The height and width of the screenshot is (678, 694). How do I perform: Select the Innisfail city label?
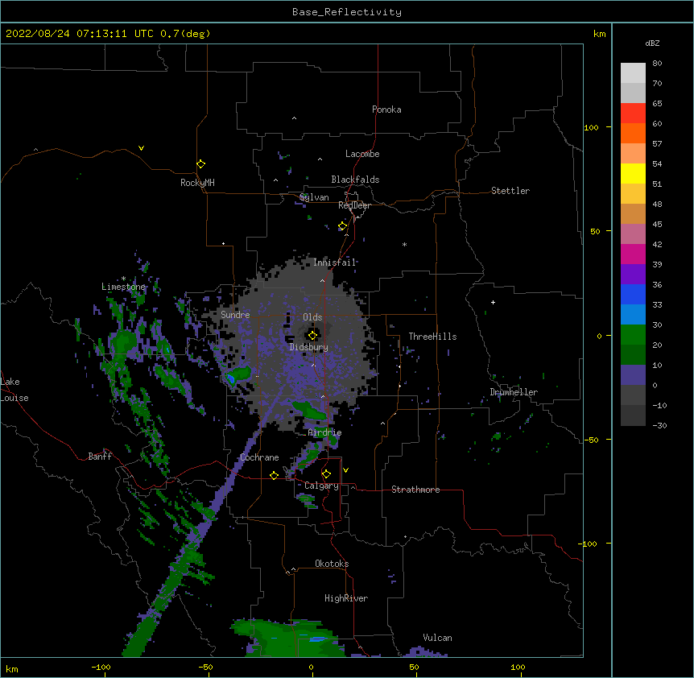pyautogui.click(x=334, y=263)
